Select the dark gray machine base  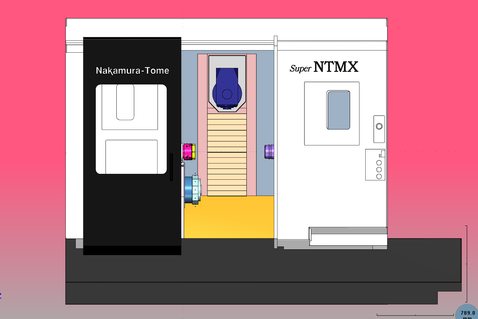click(263, 271)
